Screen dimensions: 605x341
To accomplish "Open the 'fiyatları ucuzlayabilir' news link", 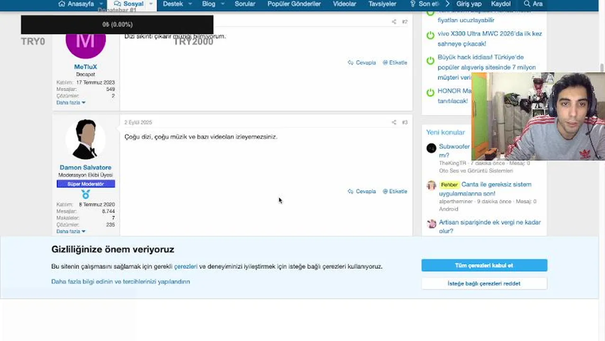I will 466,20.
